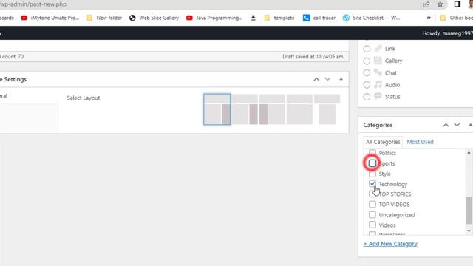This screenshot has height=266, width=473.
Task: Open the Site Checklist WordPress bookmark
Action: (x=371, y=18)
